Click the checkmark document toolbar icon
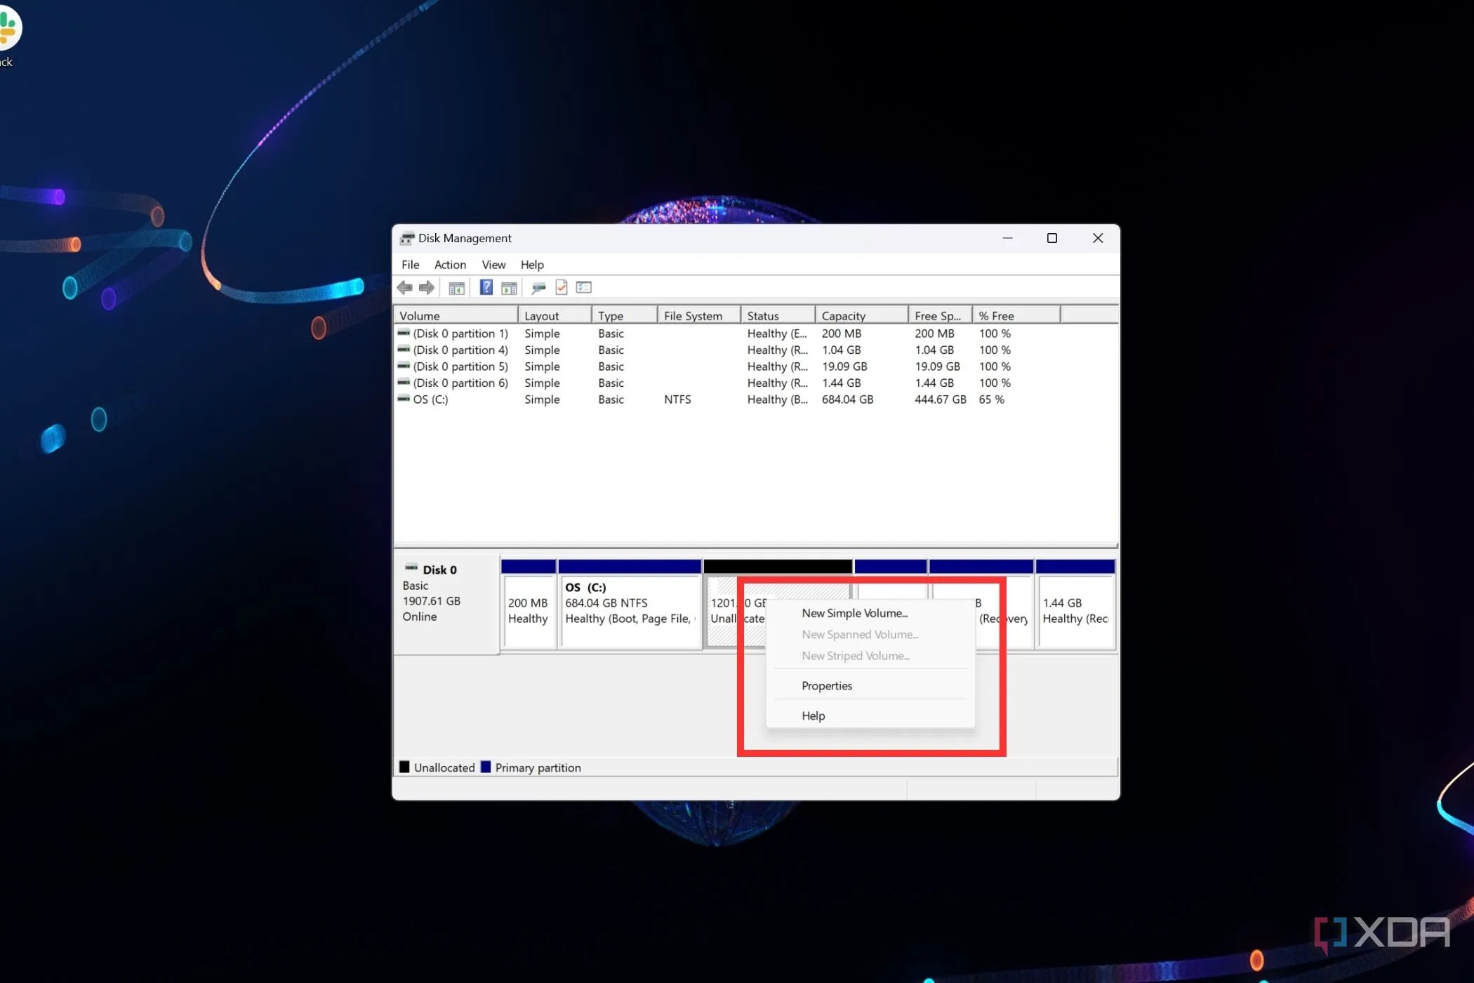Viewport: 1474px width, 983px height. tap(561, 287)
